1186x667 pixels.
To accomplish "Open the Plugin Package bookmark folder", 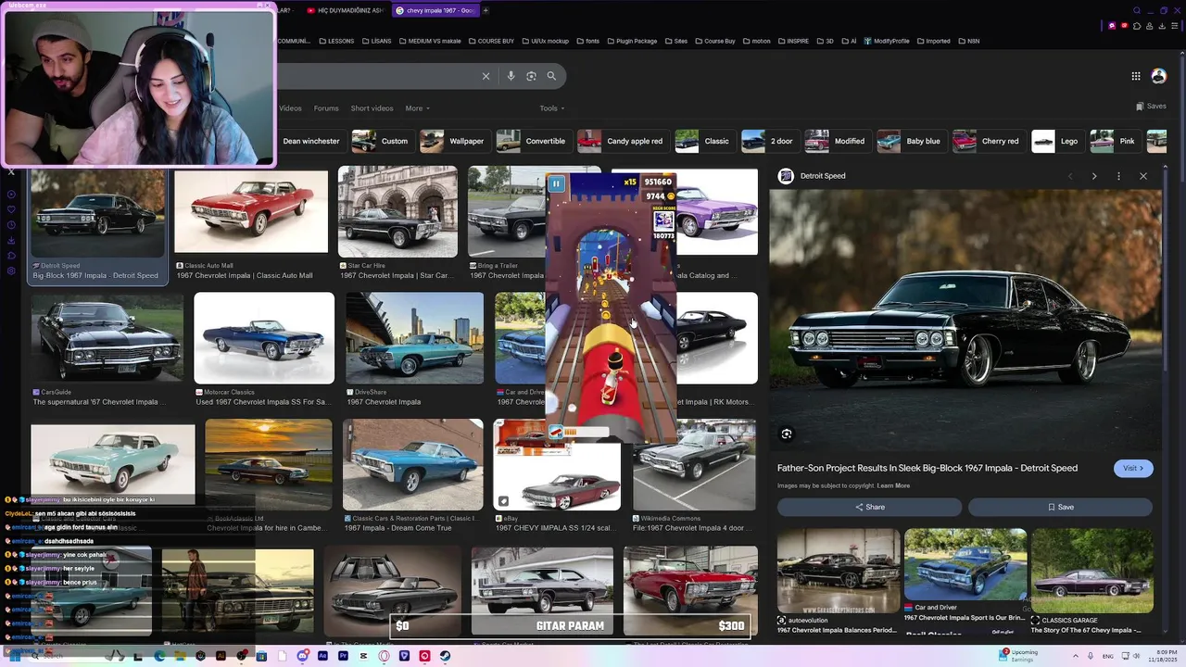I will tap(632, 41).
